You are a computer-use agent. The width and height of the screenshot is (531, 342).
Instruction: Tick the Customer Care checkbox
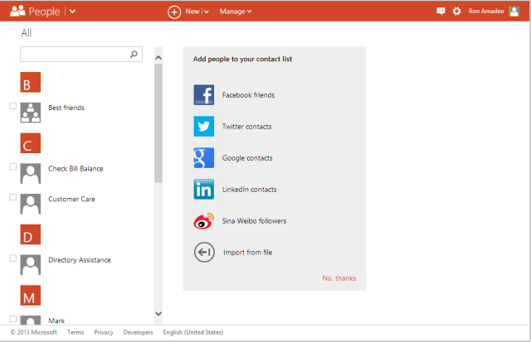13,197
